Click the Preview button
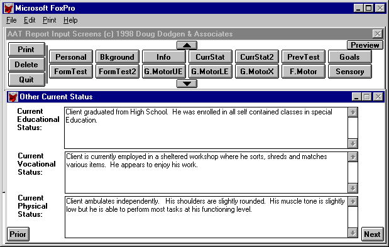Image resolution: width=389 pixels, height=247 pixels. pyautogui.click(x=365, y=45)
